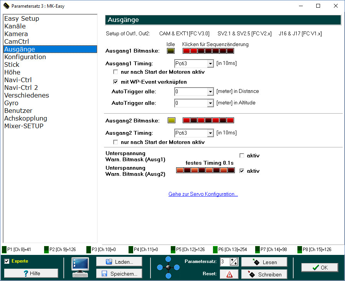Click Laden to load a file
The width and height of the screenshot is (345, 281).
point(119,262)
